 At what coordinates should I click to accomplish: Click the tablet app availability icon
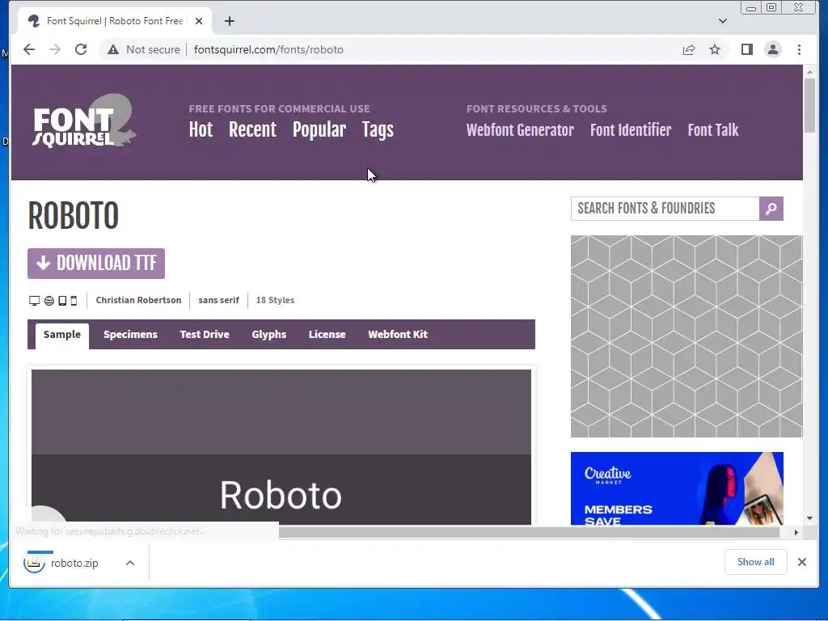pyautogui.click(x=62, y=301)
